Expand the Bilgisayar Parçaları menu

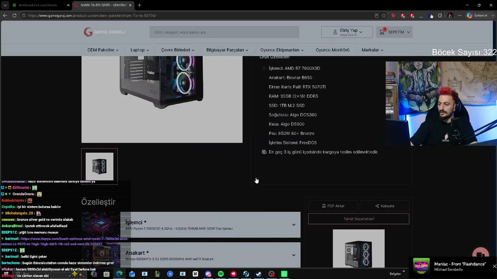pos(227,50)
